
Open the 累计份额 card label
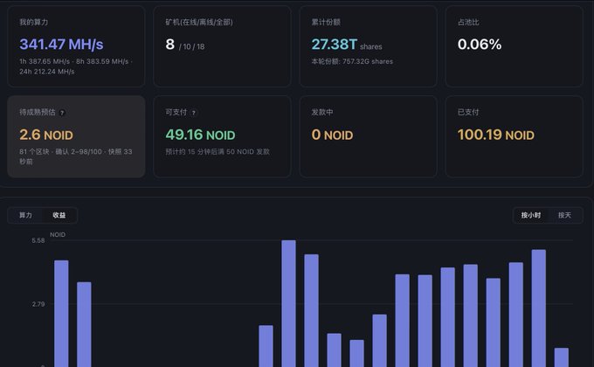pos(326,23)
